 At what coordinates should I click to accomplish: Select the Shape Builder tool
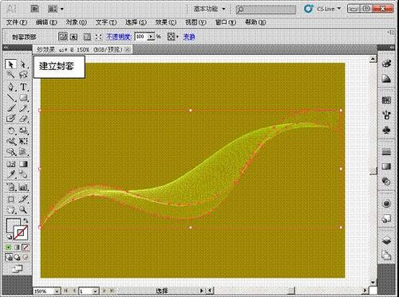(x=10, y=152)
